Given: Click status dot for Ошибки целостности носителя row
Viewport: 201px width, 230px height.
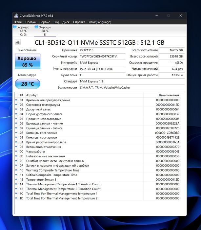Looking at the screenshot, I should (16, 161).
